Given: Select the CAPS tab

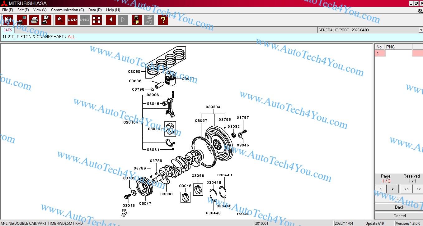Looking at the screenshot, I should point(8,30).
